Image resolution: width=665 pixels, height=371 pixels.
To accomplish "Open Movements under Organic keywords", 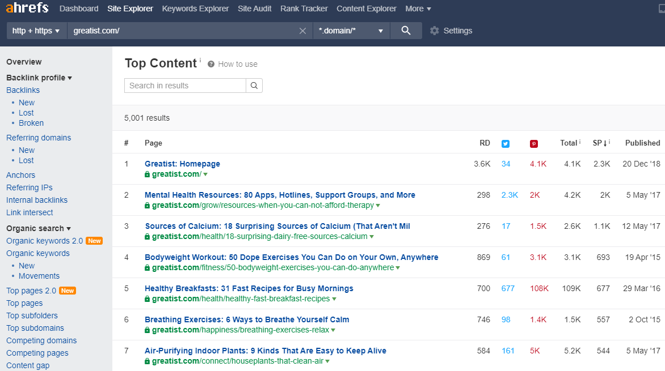I will tap(39, 276).
